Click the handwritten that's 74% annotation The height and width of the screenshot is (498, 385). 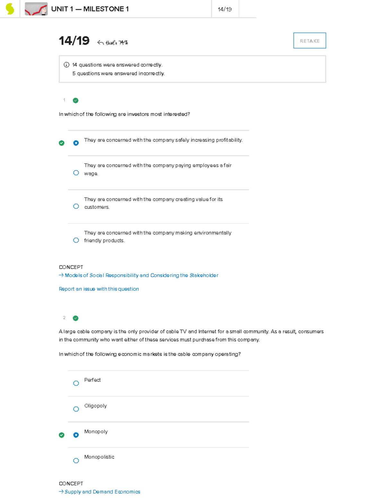116,42
